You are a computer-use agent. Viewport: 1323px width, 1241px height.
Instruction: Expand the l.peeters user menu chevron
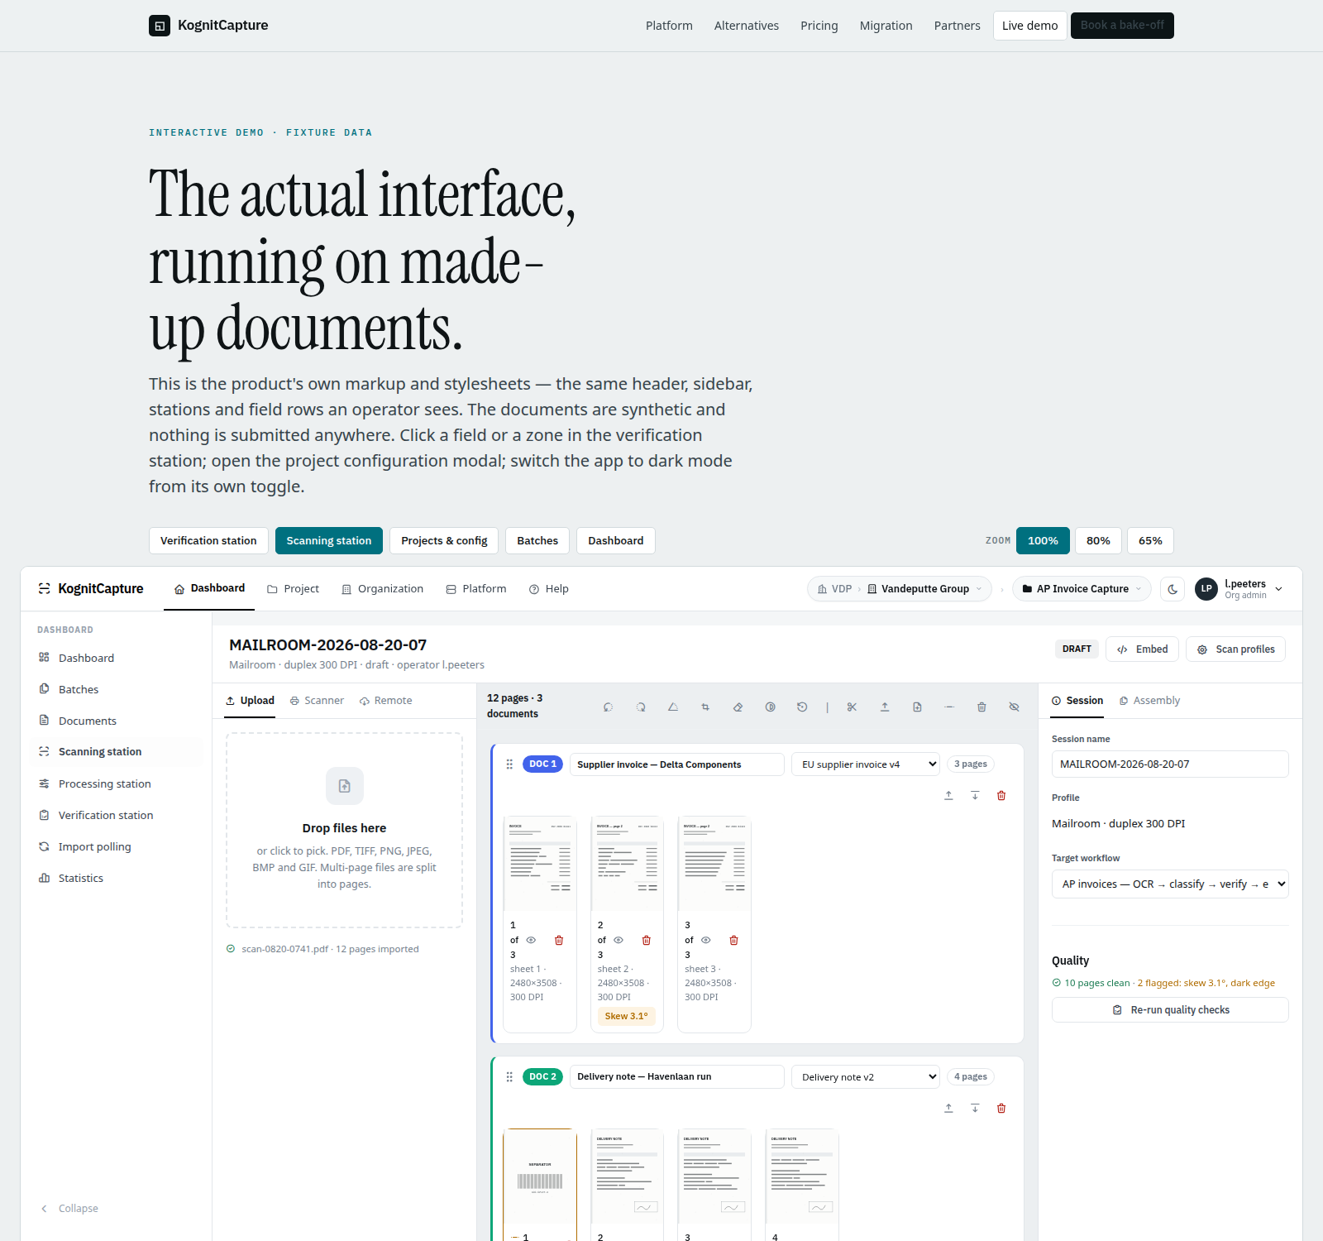(x=1279, y=589)
